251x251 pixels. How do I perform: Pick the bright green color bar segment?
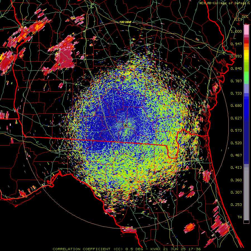(246, 76)
